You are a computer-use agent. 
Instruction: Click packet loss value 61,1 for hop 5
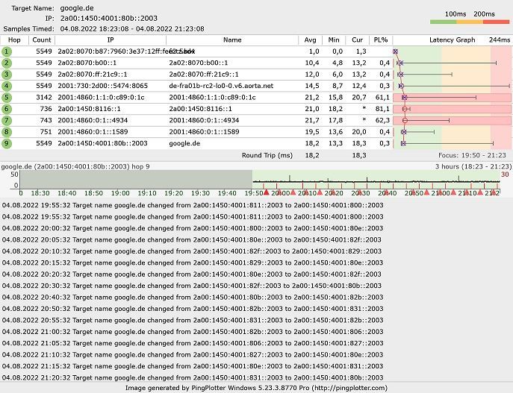pos(383,98)
